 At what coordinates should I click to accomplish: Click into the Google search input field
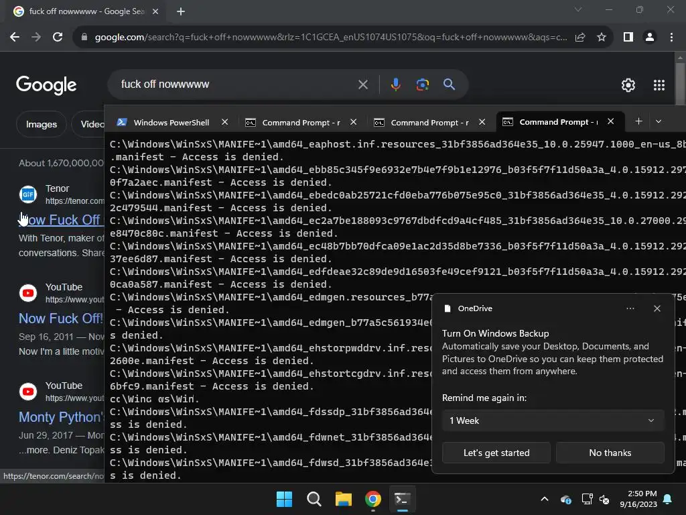click(236, 84)
